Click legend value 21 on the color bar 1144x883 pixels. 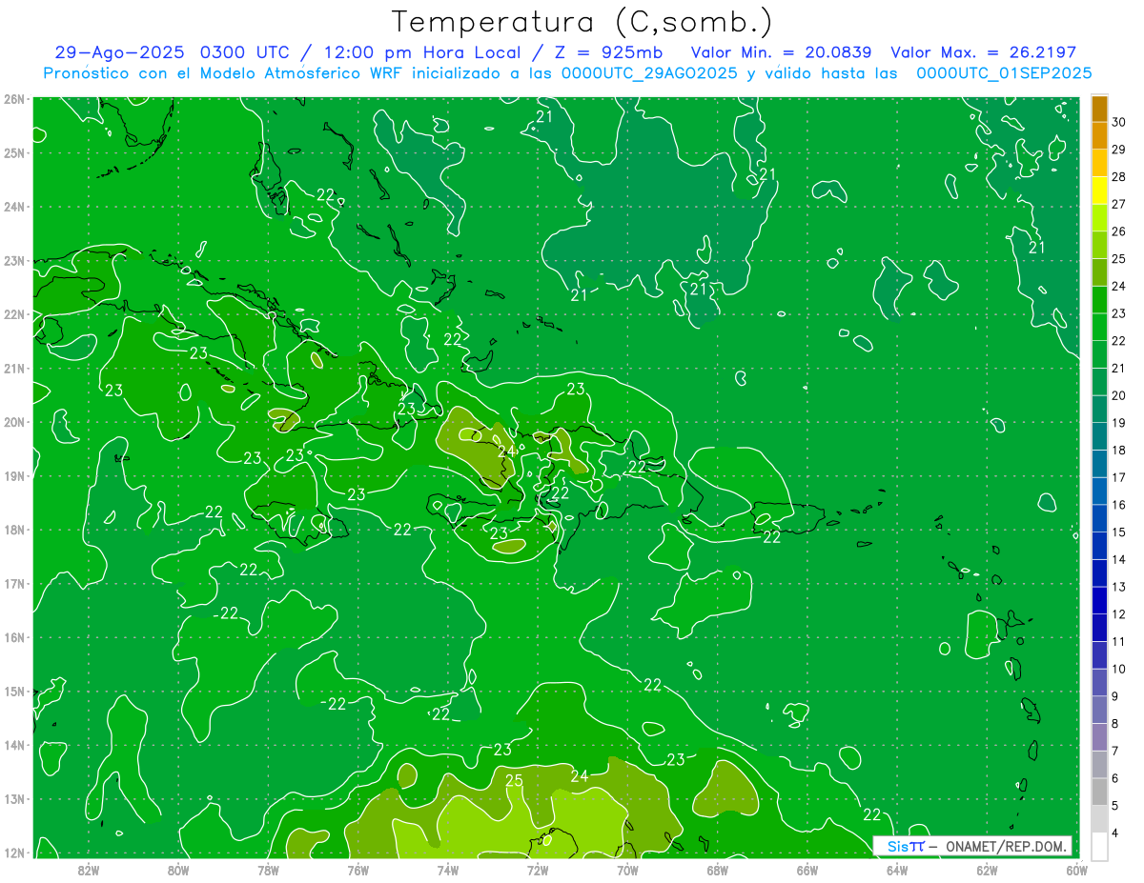click(1118, 368)
